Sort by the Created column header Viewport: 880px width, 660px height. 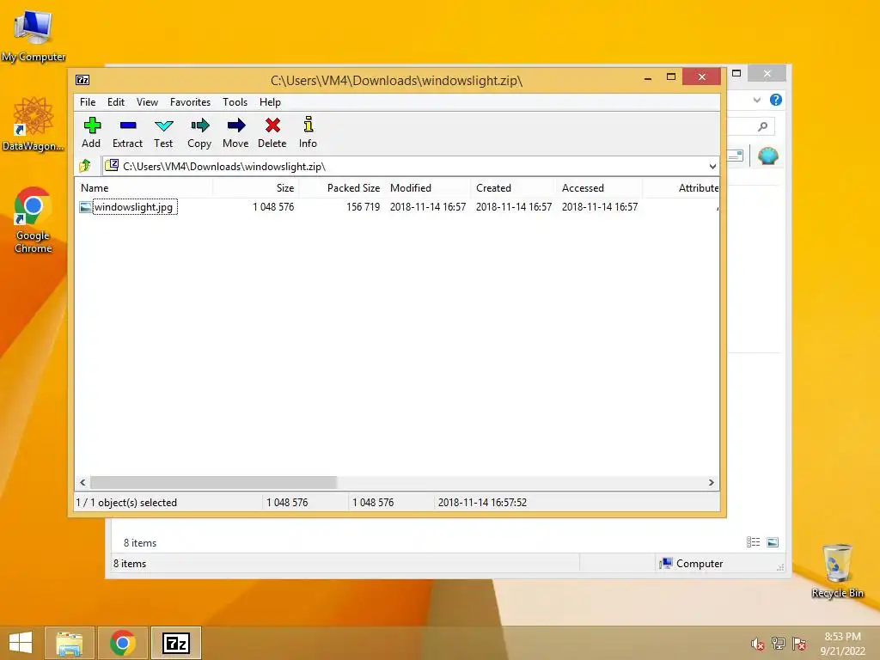pyautogui.click(x=514, y=188)
